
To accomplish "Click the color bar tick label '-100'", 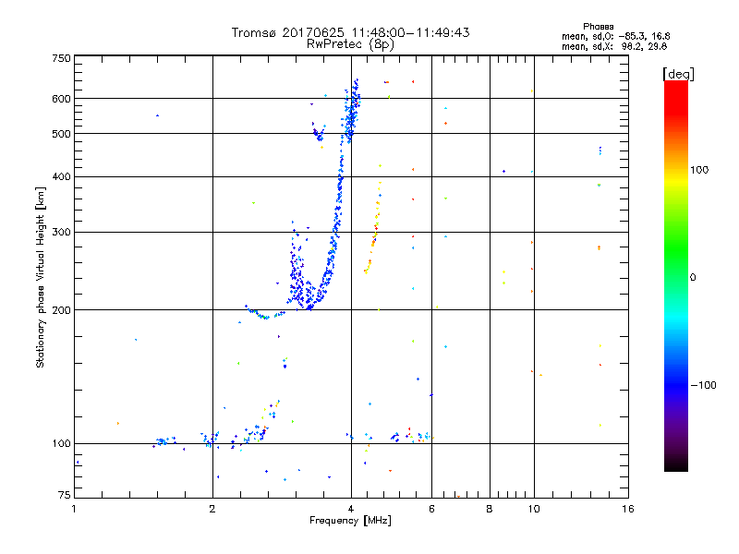I will (x=703, y=385).
